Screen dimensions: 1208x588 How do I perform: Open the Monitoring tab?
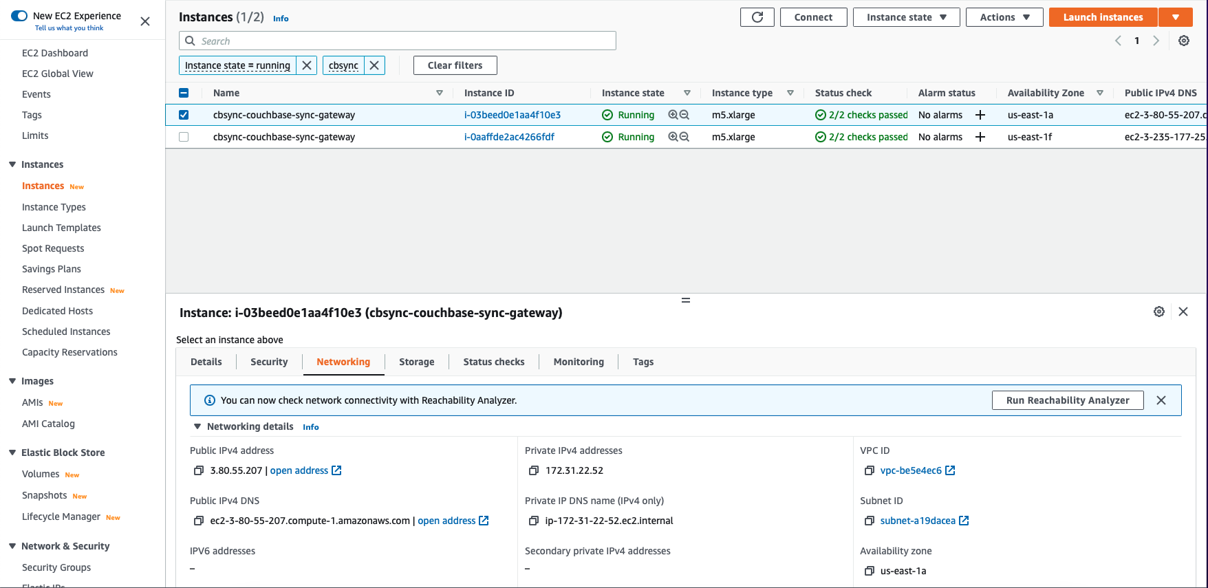pyautogui.click(x=579, y=362)
